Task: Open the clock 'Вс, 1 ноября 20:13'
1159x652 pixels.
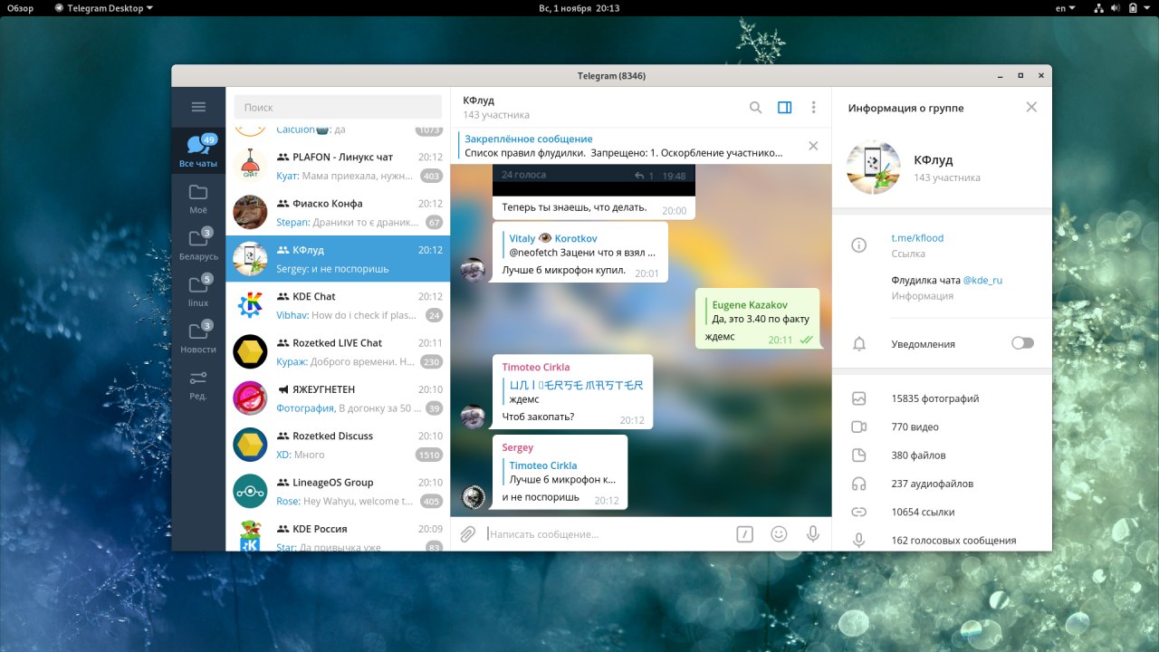Action: click(579, 8)
